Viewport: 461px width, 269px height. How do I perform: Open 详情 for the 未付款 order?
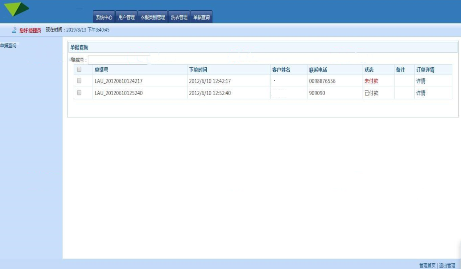click(421, 81)
